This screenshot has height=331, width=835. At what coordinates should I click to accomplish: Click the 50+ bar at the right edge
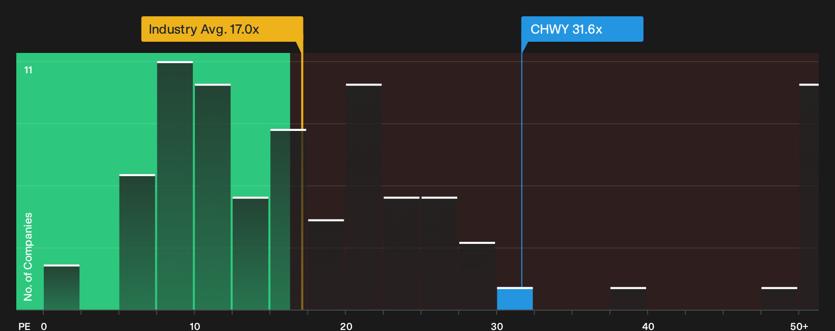coord(809,197)
